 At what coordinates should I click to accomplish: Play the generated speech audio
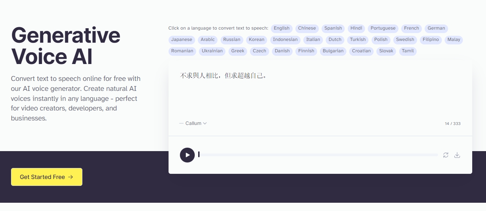pyautogui.click(x=187, y=155)
